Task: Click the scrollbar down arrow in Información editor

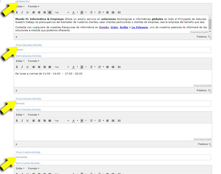Action: (210, 31)
